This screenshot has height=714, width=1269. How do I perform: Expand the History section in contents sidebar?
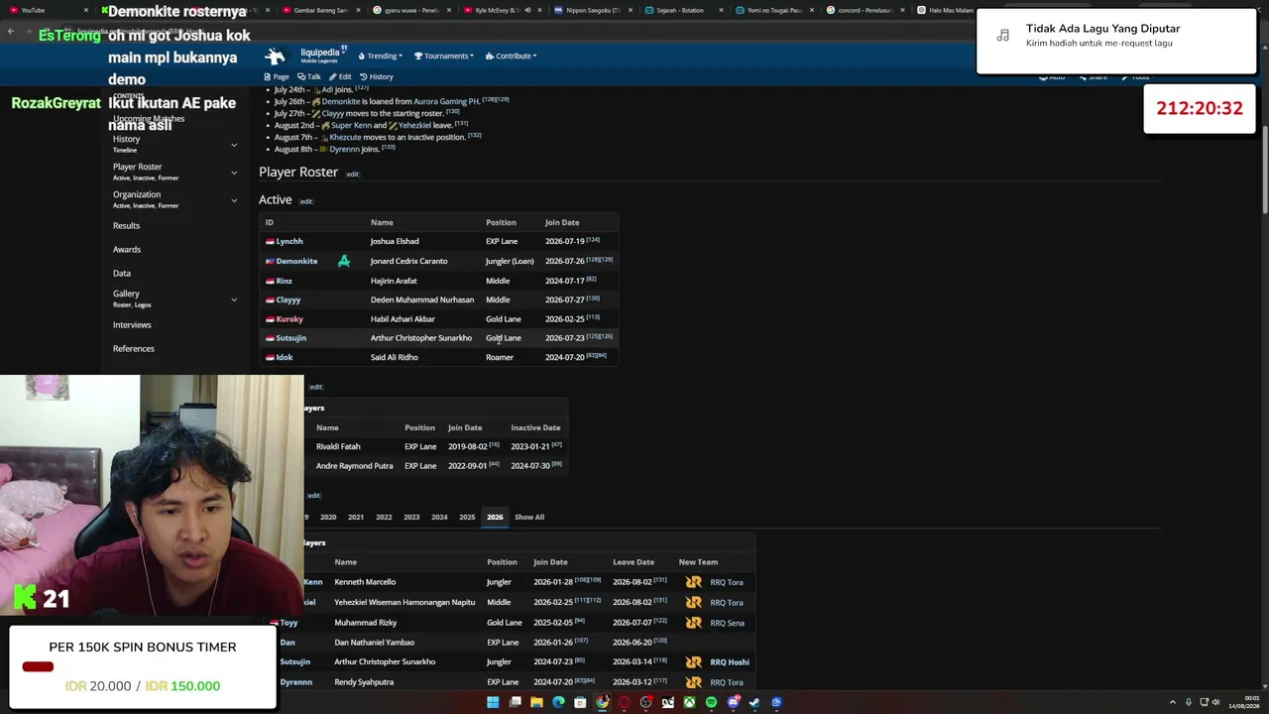click(x=234, y=145)
